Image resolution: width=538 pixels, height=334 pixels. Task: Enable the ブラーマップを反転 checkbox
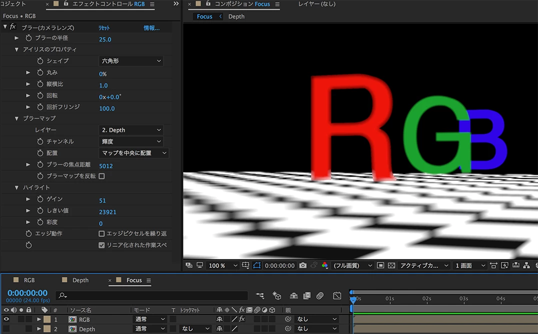(102, 176)
